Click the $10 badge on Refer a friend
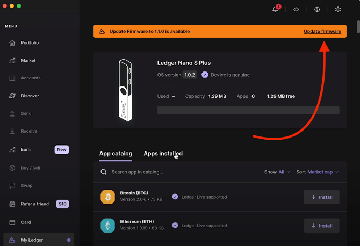Viewport: 360px width, 246px height. (62, 204)
